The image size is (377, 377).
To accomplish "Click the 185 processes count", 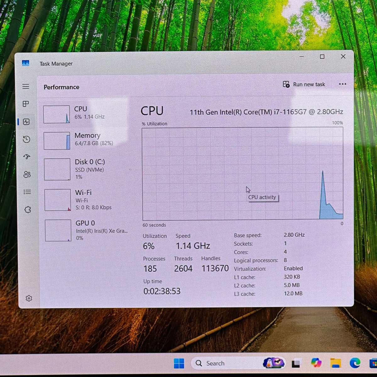I will pyautogui.click(x=150, y=269).
